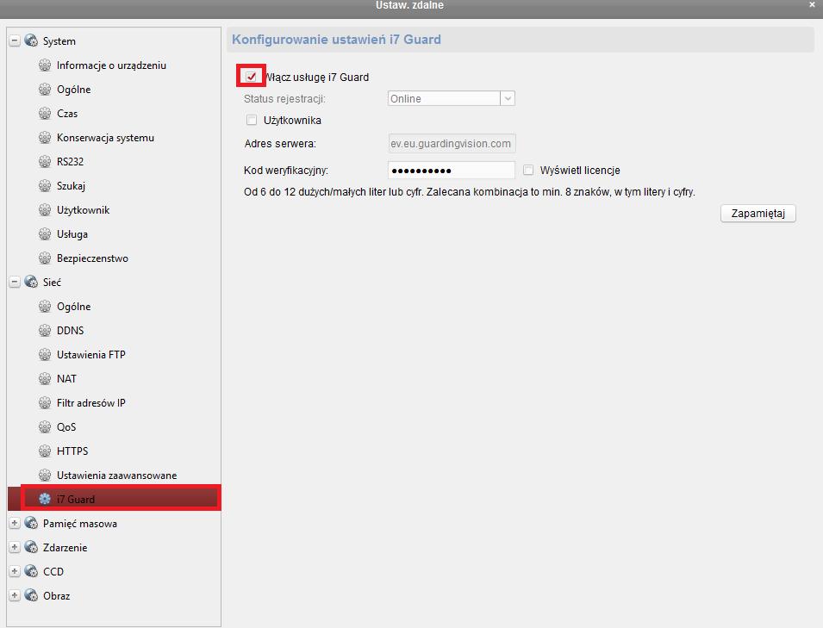This screenshot has width=823, height=628.
Task: Expand the Obraz node
Action: [15, 595]
